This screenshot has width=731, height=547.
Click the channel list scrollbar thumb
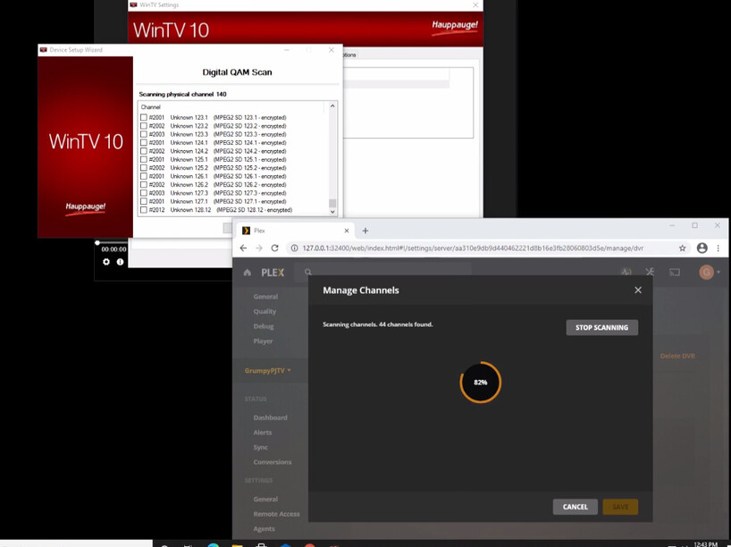(x=332, y=203)
